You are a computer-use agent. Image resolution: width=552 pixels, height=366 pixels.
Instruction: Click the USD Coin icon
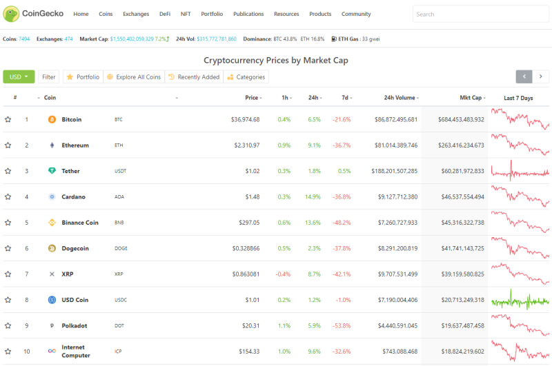[x=52, y=300]
